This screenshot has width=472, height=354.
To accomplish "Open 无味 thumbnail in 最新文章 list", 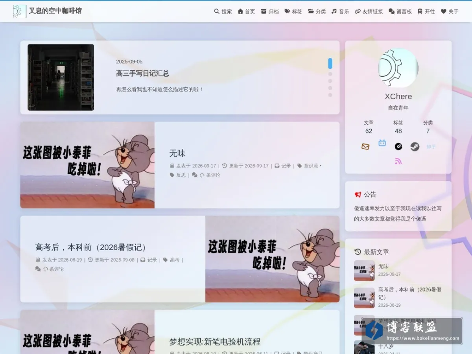I will (364, 271).
